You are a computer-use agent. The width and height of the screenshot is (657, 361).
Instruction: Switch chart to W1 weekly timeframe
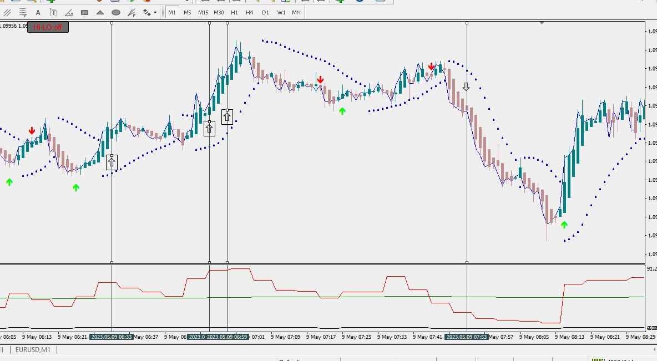[x=281, y=13]
